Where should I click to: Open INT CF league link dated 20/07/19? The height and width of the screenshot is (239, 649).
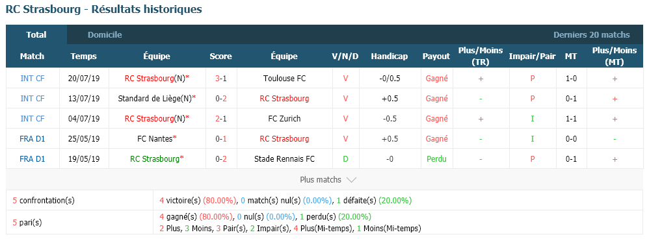click(33, 78)
